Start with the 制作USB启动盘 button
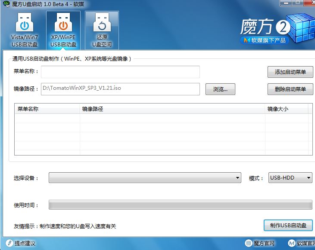Image resolution: width=315 pixels, height=250 pixels. click(x=288, y=226)
